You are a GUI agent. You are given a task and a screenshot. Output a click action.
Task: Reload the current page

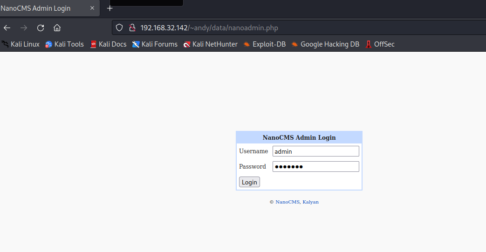(x=41, y=27)
